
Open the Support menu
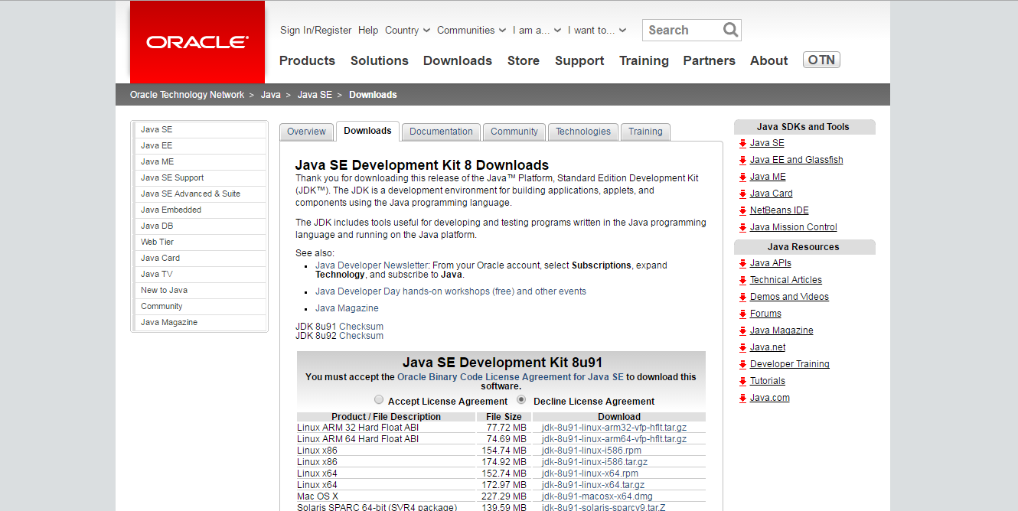[579, 60]
